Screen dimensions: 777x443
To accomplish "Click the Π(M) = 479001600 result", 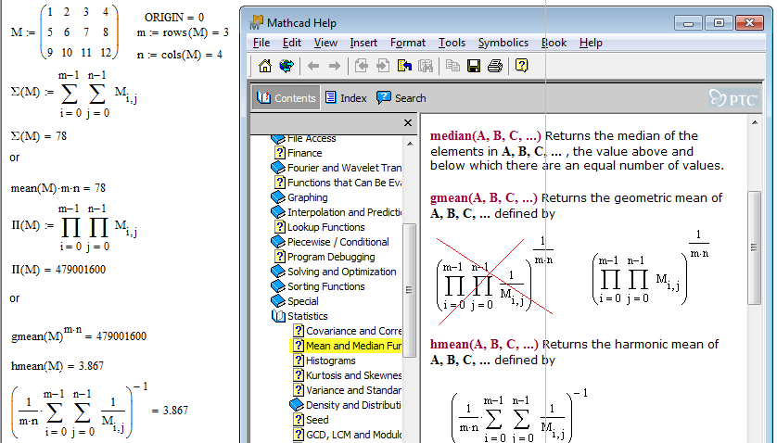I will coord(58,270).
